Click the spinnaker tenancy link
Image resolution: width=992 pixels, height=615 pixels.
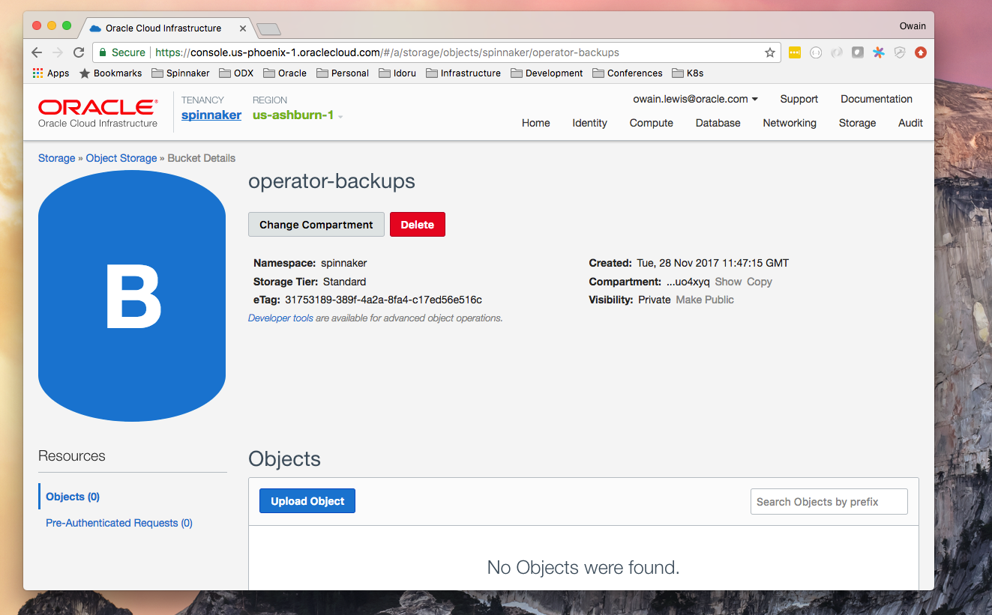click(x=211, y=115)
